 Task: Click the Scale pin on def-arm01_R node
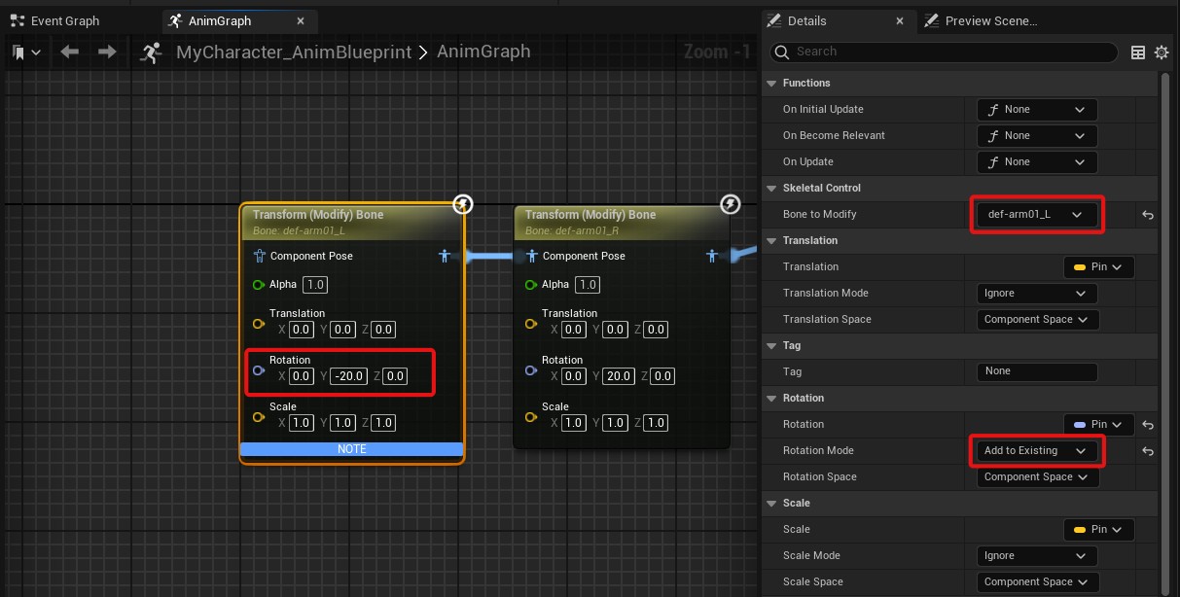pos(530,417)
